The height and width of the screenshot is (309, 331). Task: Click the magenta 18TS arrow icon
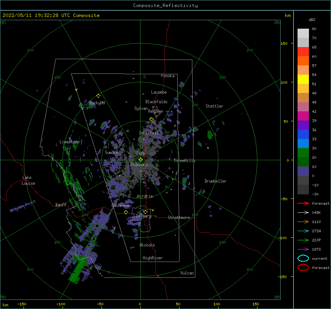pos(303,249)
